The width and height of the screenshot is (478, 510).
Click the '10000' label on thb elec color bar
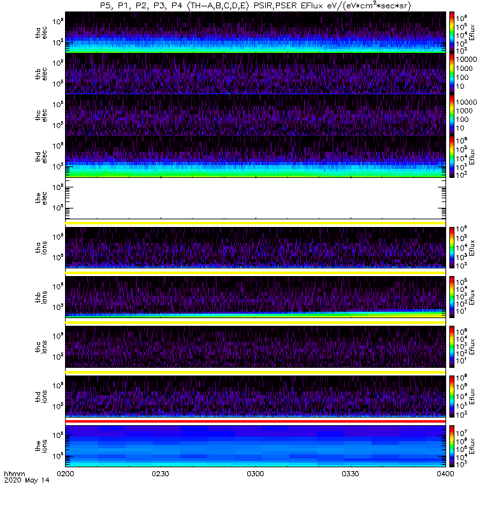pos(467,59)
